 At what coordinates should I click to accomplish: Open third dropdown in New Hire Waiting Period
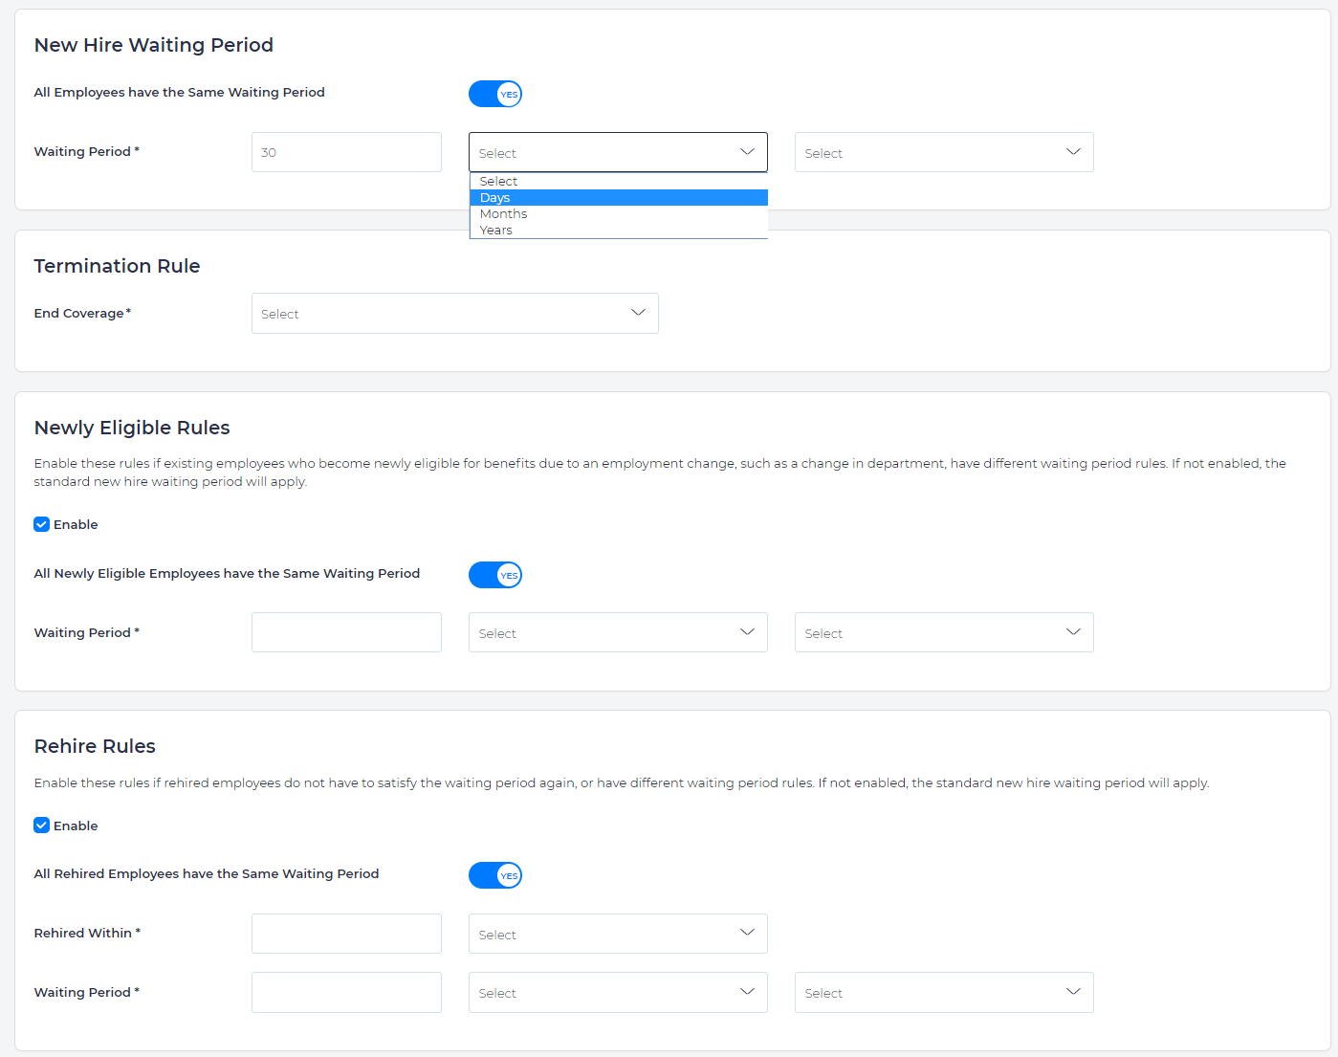[x=943, y=153]
